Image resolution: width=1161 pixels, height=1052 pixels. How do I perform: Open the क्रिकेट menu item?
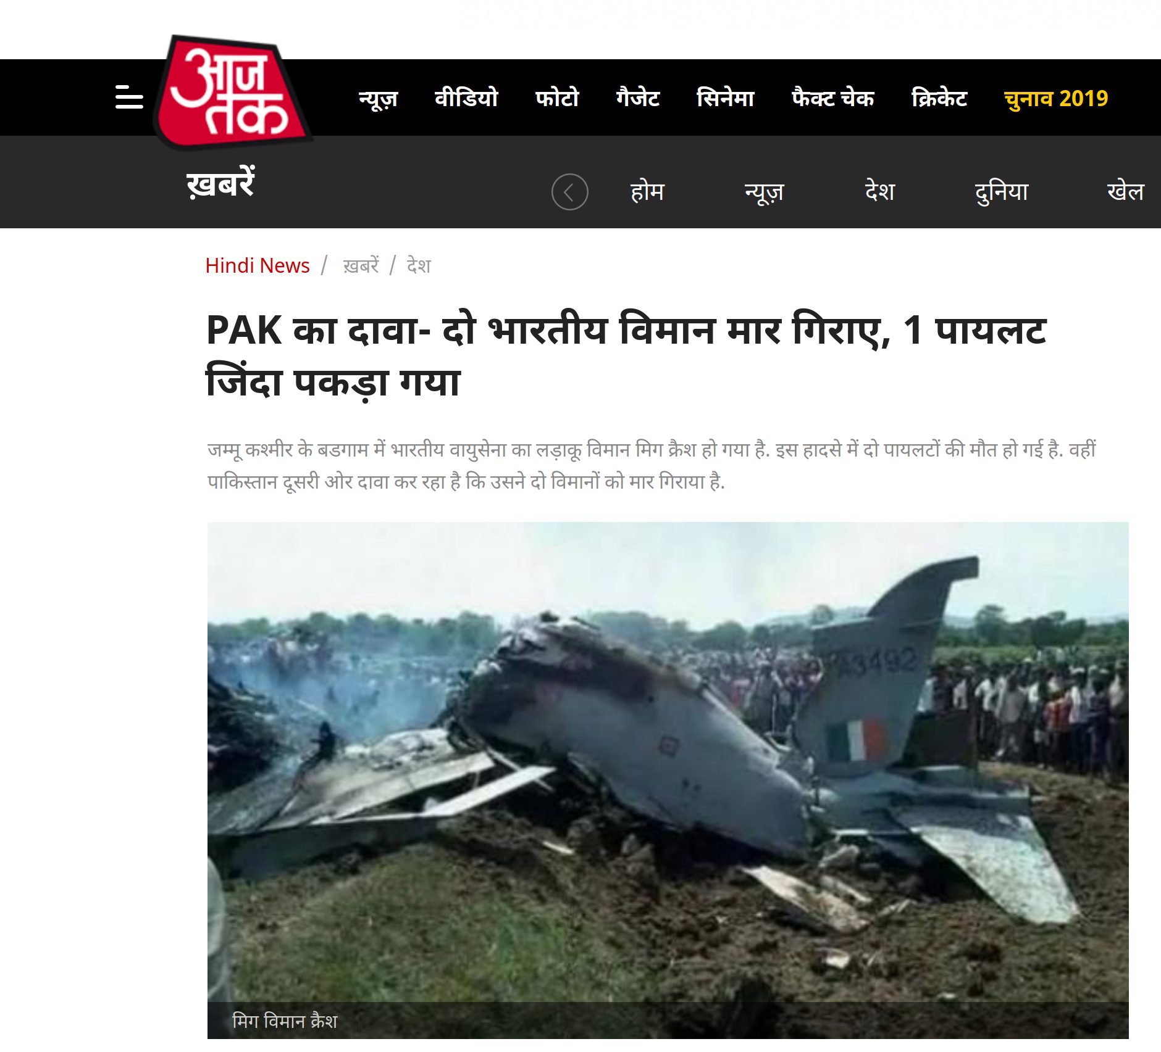tap(939, 97)
